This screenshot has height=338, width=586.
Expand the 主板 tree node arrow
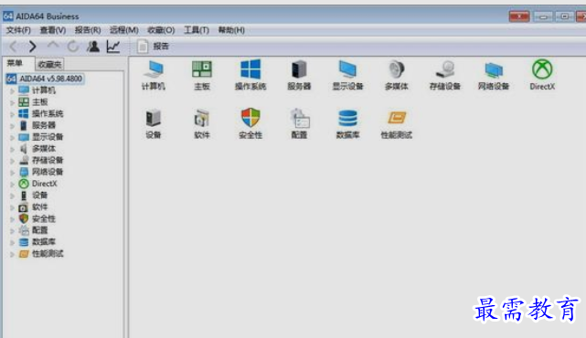pyautogui.click(x=12, y=102)
